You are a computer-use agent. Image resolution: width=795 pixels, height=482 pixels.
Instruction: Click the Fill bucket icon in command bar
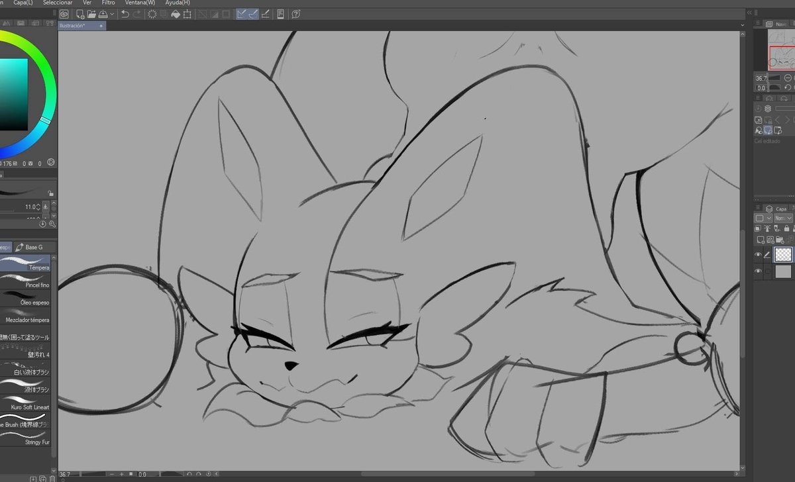coord(176,14)
